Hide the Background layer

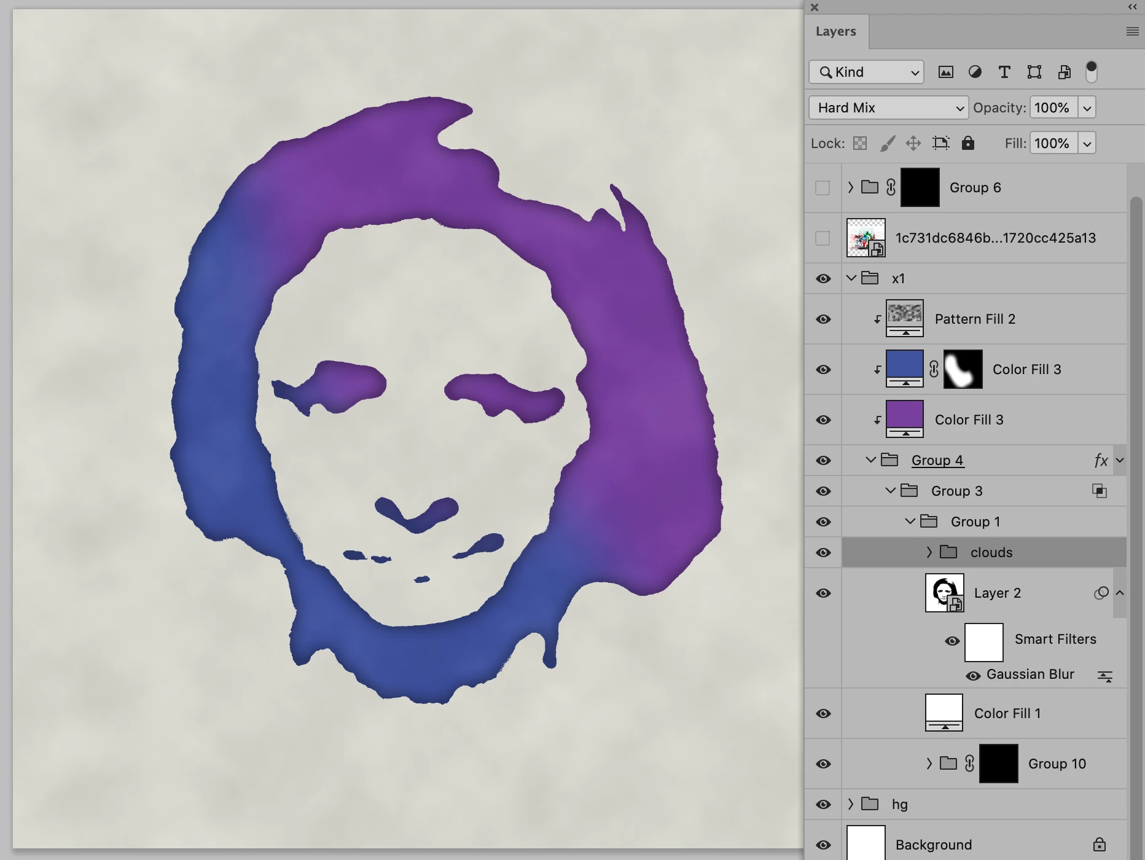tap(823, 845)
